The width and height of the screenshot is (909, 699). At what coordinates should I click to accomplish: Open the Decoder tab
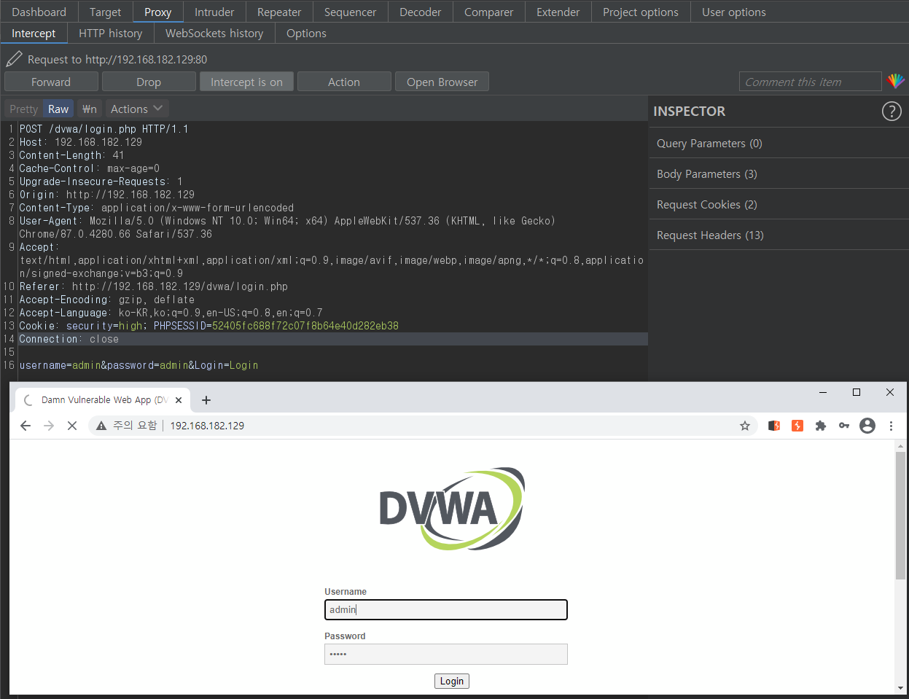tap(421, 12)
